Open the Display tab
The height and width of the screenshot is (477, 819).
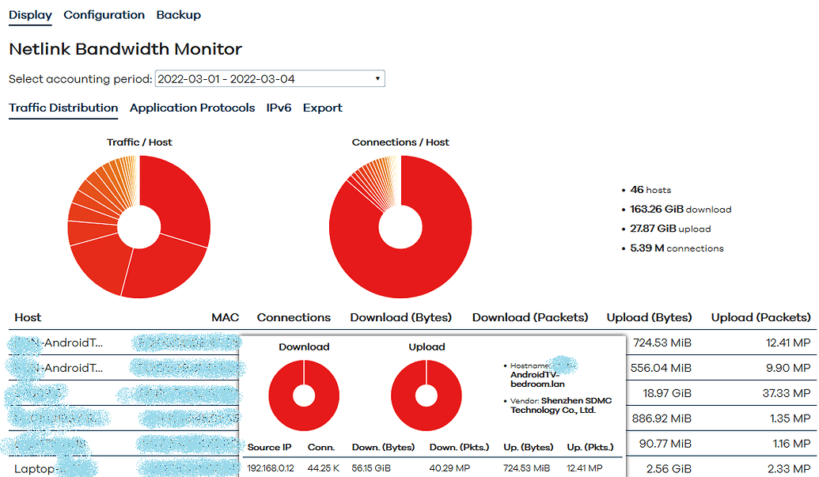click(x=30, y=15)
